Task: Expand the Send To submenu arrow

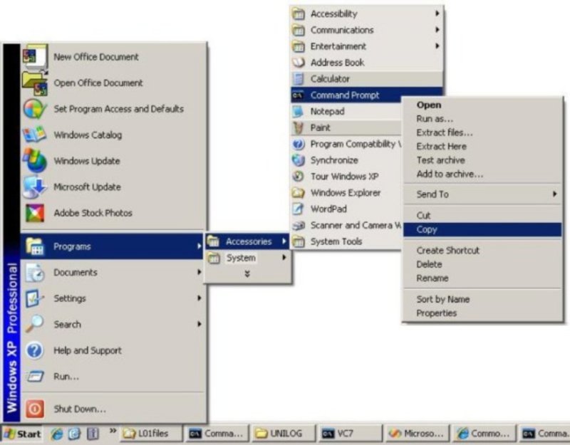Action: pos(555,194)
